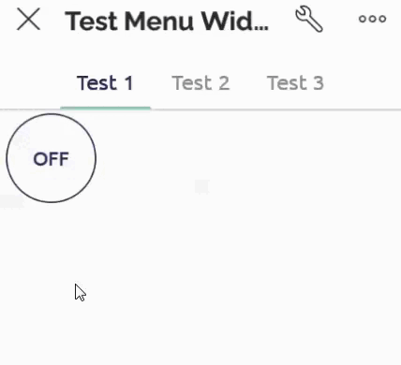Toggle the OFF circular button
This screenshot has height=365, width=401.
tap(52, 158)
